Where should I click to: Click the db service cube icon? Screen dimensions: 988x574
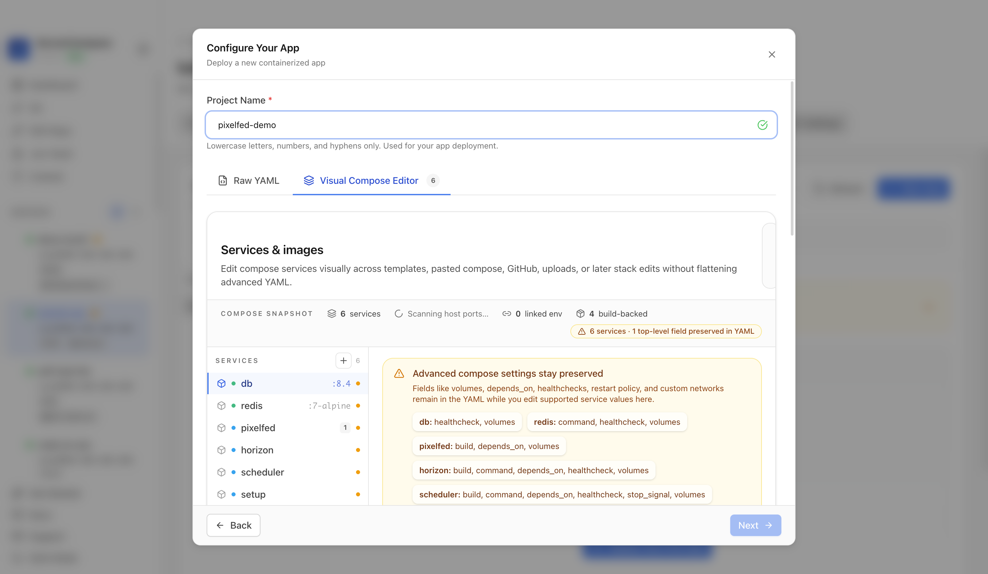coord(221,383)
